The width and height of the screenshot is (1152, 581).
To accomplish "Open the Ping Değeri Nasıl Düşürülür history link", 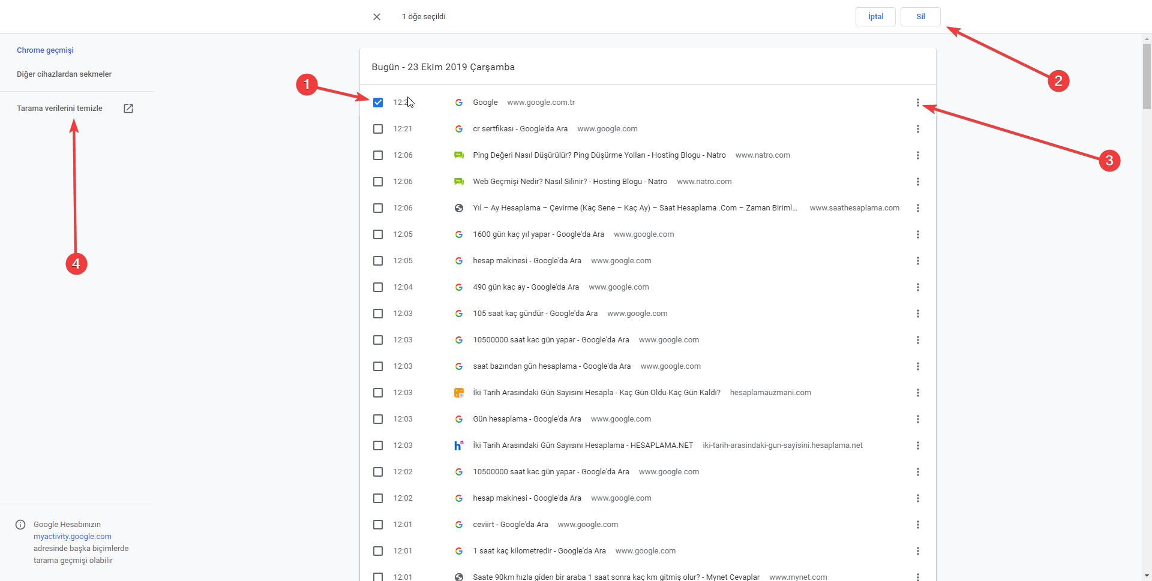I will [x=599, y=155].
